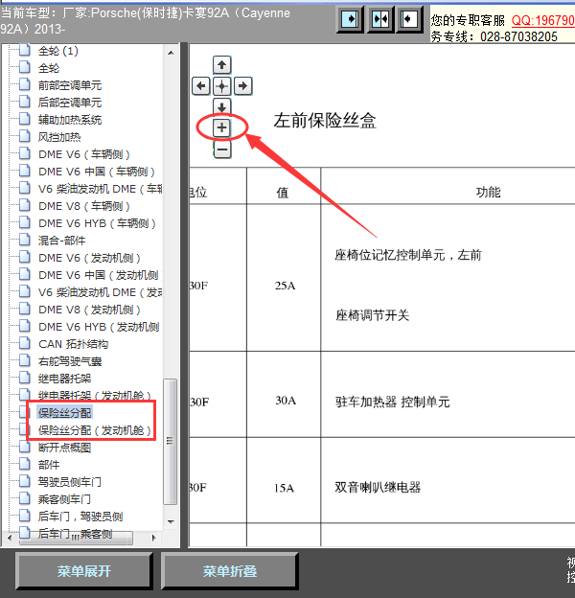
Task: Open 混合-部件 in the tree
Action: click(x=61, y=241)
